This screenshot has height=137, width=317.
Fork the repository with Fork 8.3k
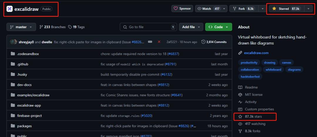pyautogui.click(x=244, y=9)
